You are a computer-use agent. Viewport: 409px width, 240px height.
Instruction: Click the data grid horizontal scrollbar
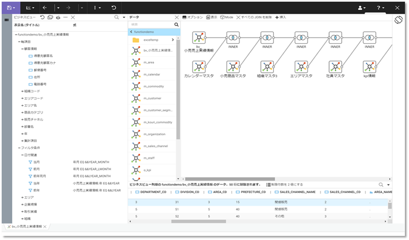(x=199, y=221)
